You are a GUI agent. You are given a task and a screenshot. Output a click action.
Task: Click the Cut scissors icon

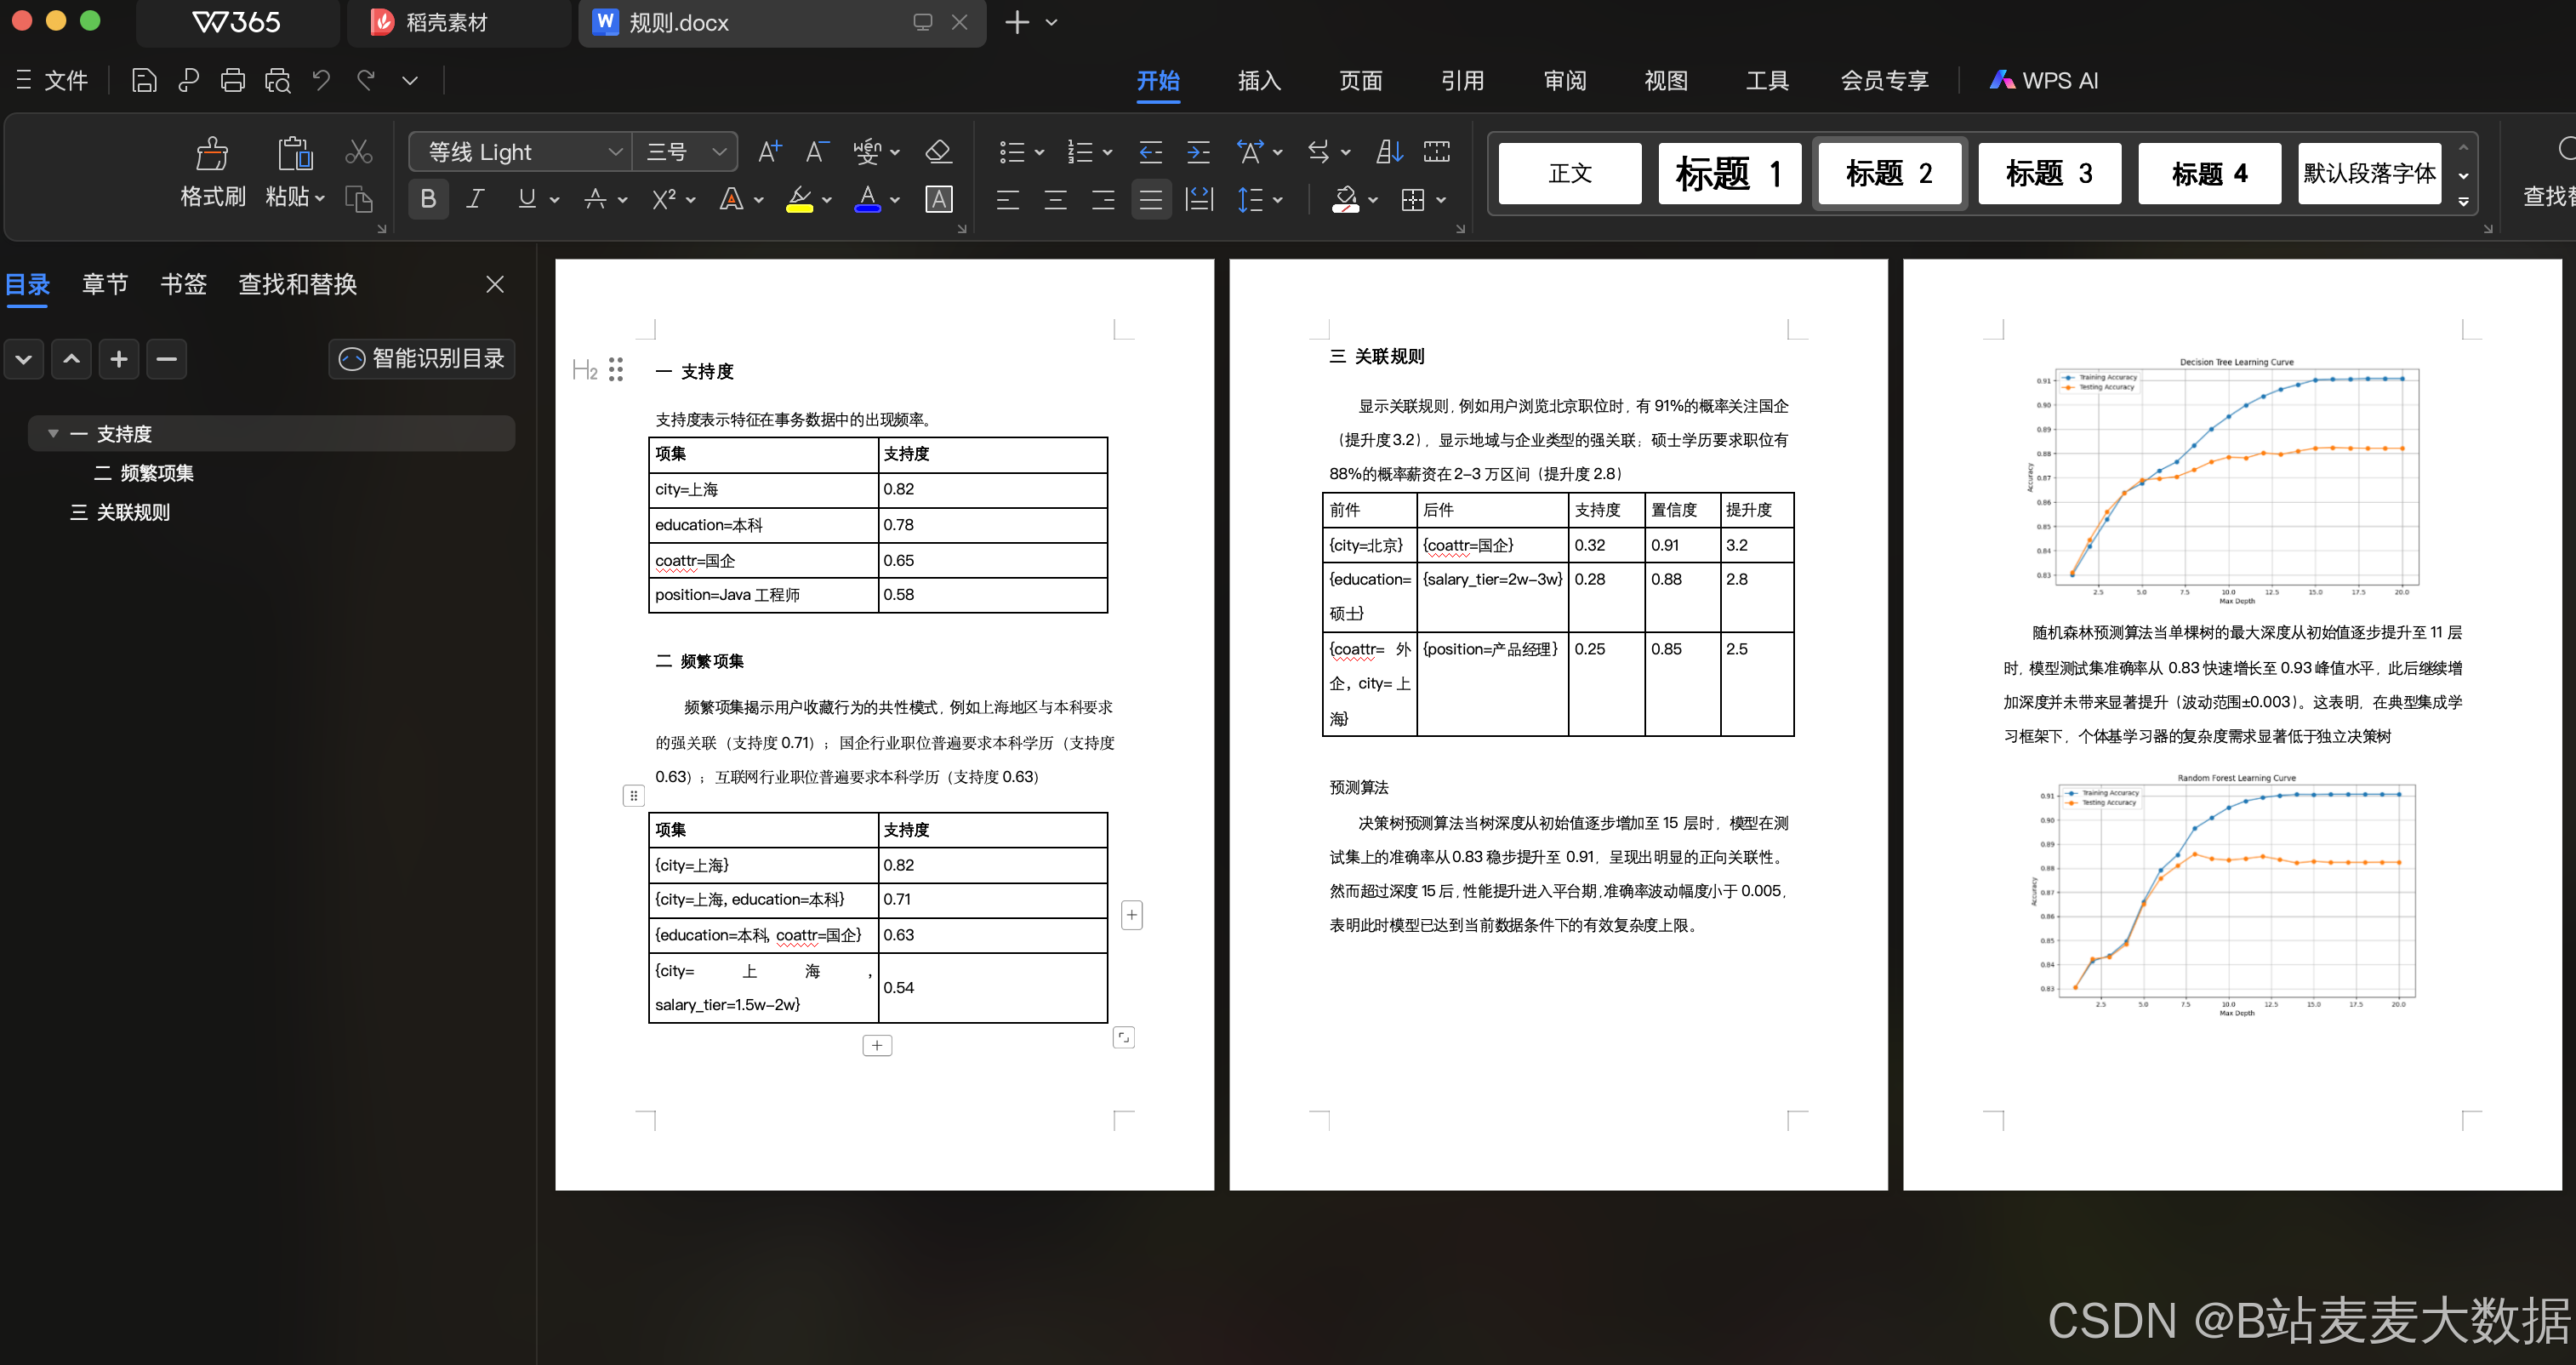coord(358,152)
